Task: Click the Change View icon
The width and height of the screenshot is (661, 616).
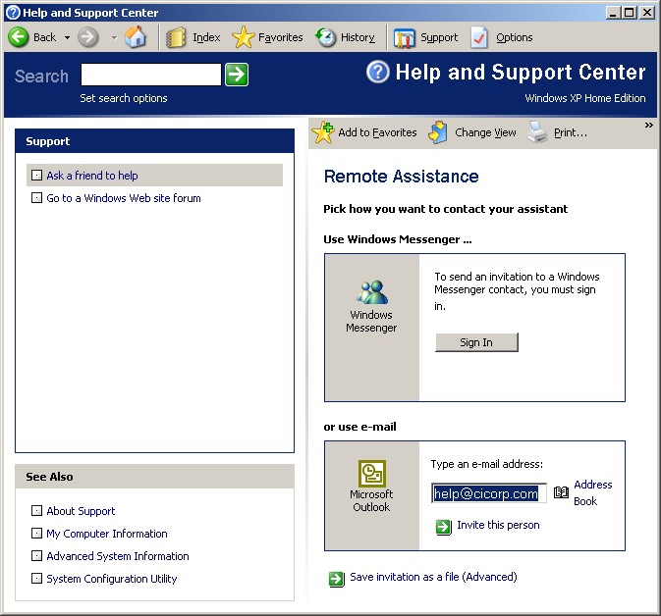Action: coord(438,132)
